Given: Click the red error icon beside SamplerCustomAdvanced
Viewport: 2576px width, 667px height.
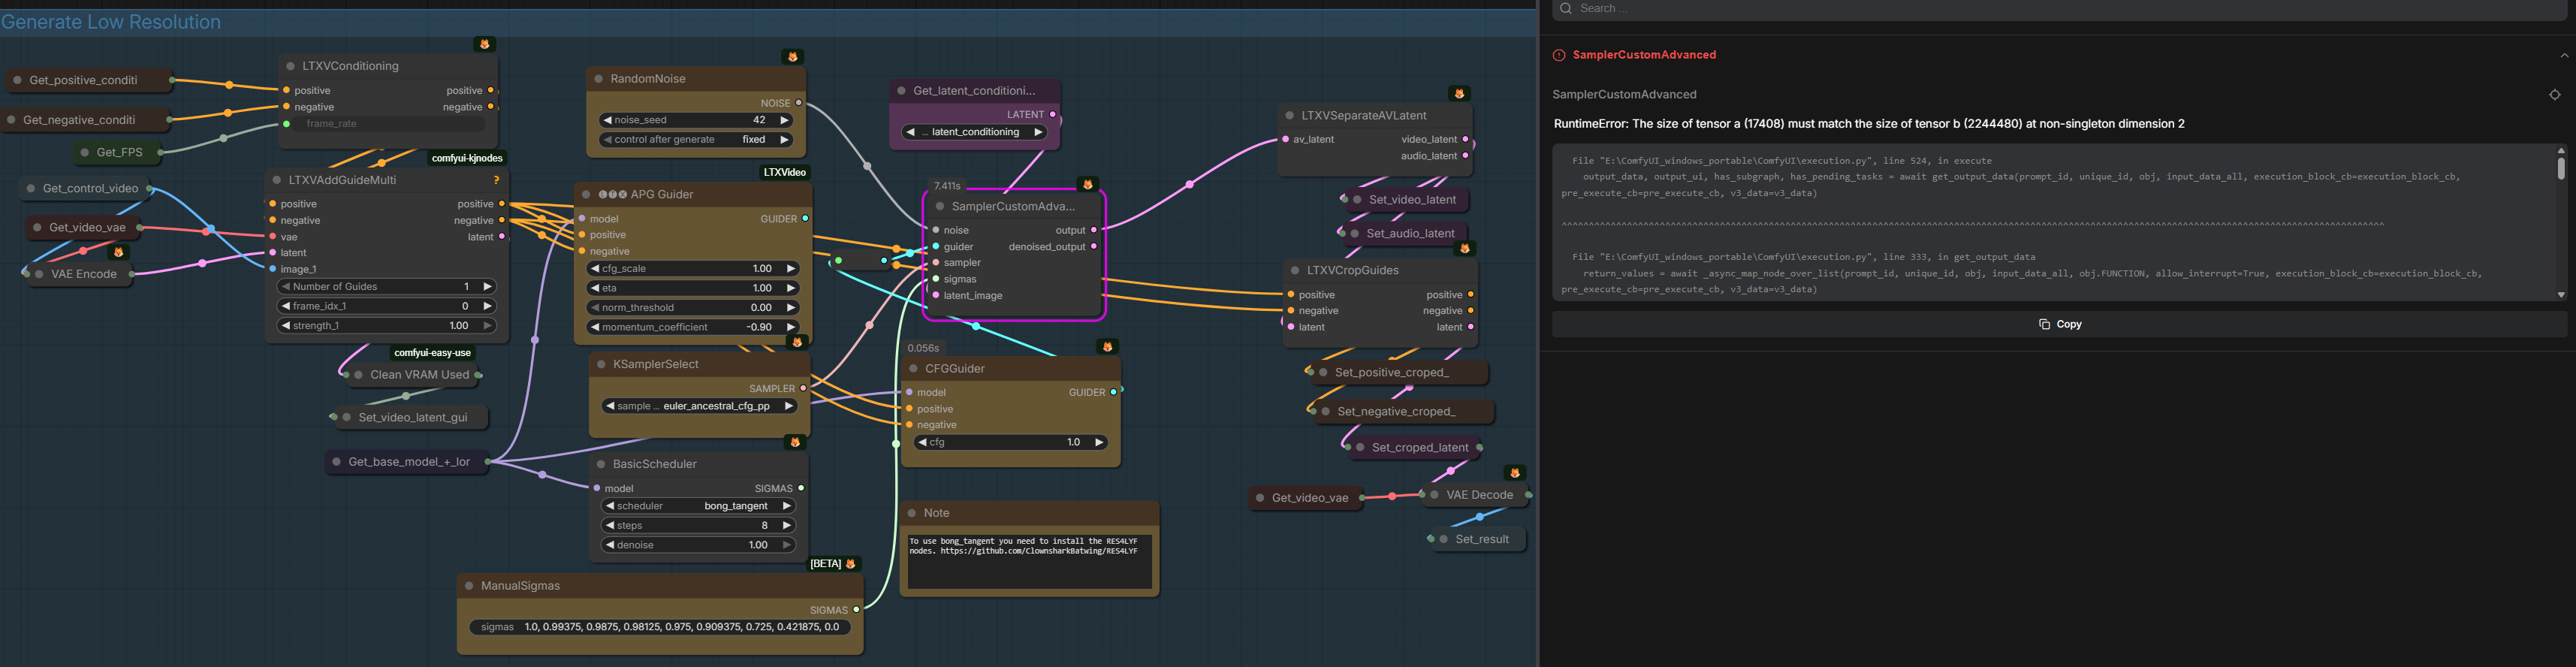Looking at the screenshot, I should (1559, 55).
